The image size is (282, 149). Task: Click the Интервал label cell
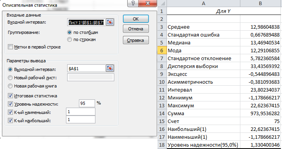coord(203,90)
